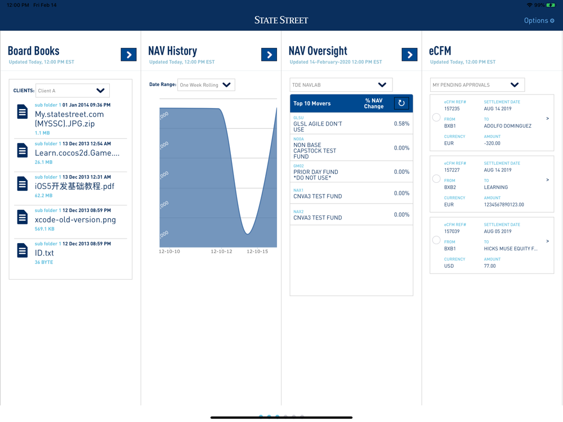Expand Date Range One Week Rolling dropdown
Viewport: 563px width, 422px height.
point(206,85)
